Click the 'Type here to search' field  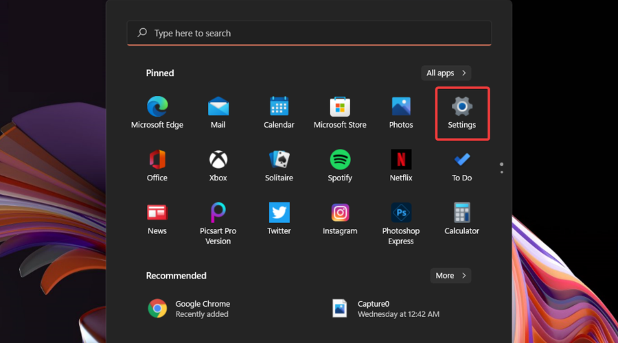[x=309, y=33]
